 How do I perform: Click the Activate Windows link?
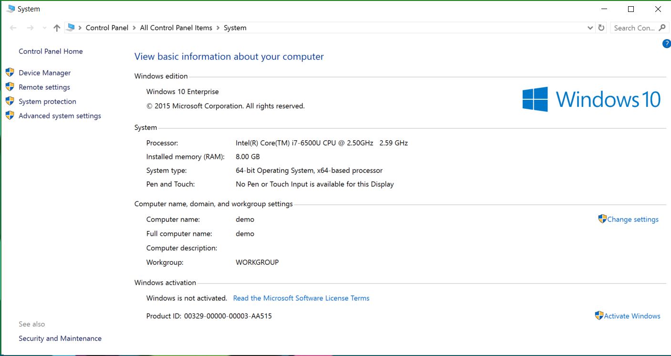coord(632,316)
